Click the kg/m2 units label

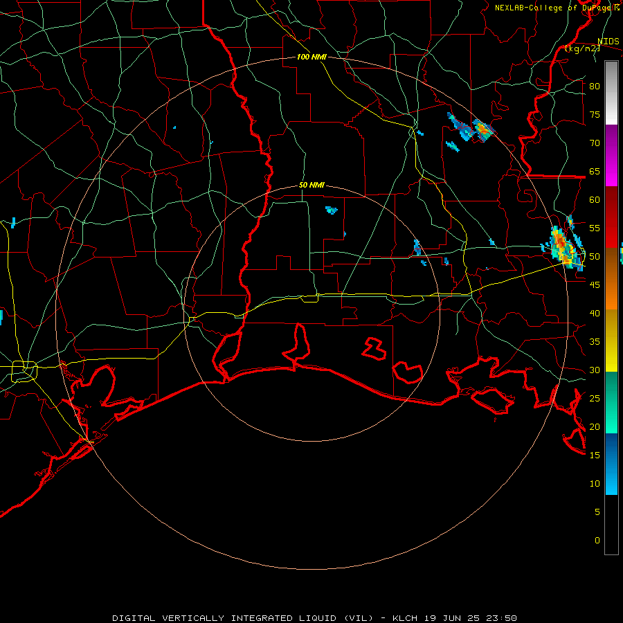click(582, 48)
